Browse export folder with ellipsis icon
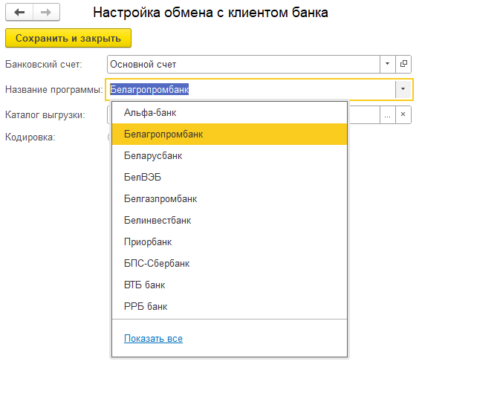Image resolution: width=500 pixels, height=399 pixels. 388,115
